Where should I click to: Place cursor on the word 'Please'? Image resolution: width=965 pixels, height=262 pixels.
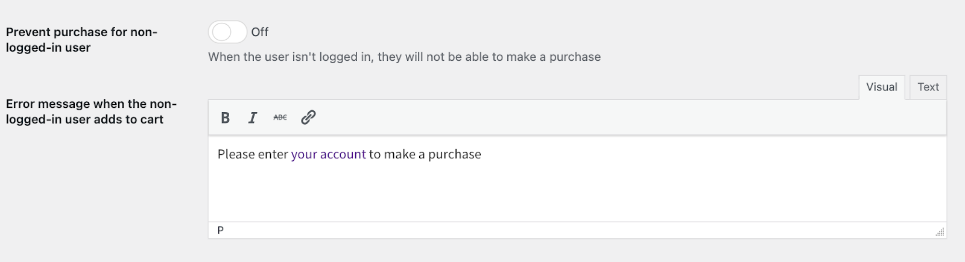point(236,154)
